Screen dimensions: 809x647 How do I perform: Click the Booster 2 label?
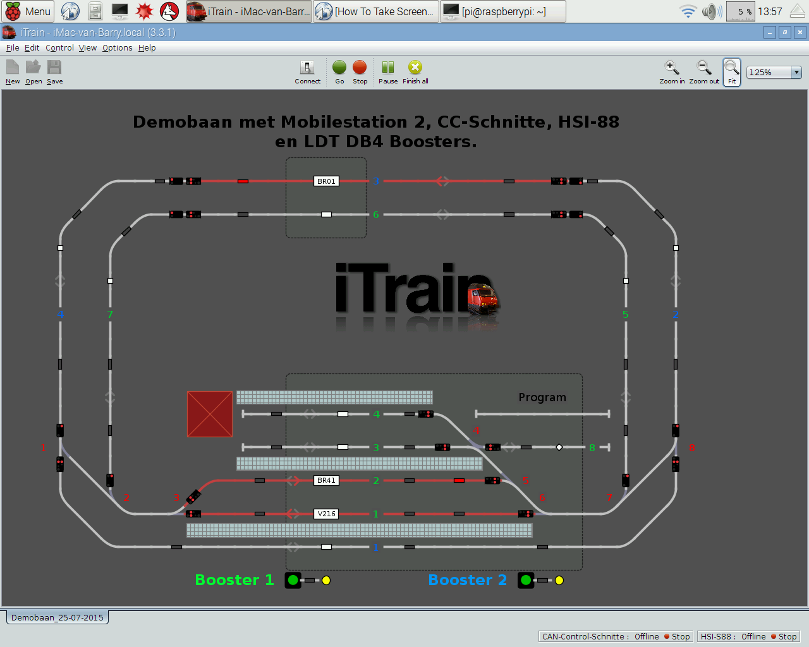(x=468, y=580)
